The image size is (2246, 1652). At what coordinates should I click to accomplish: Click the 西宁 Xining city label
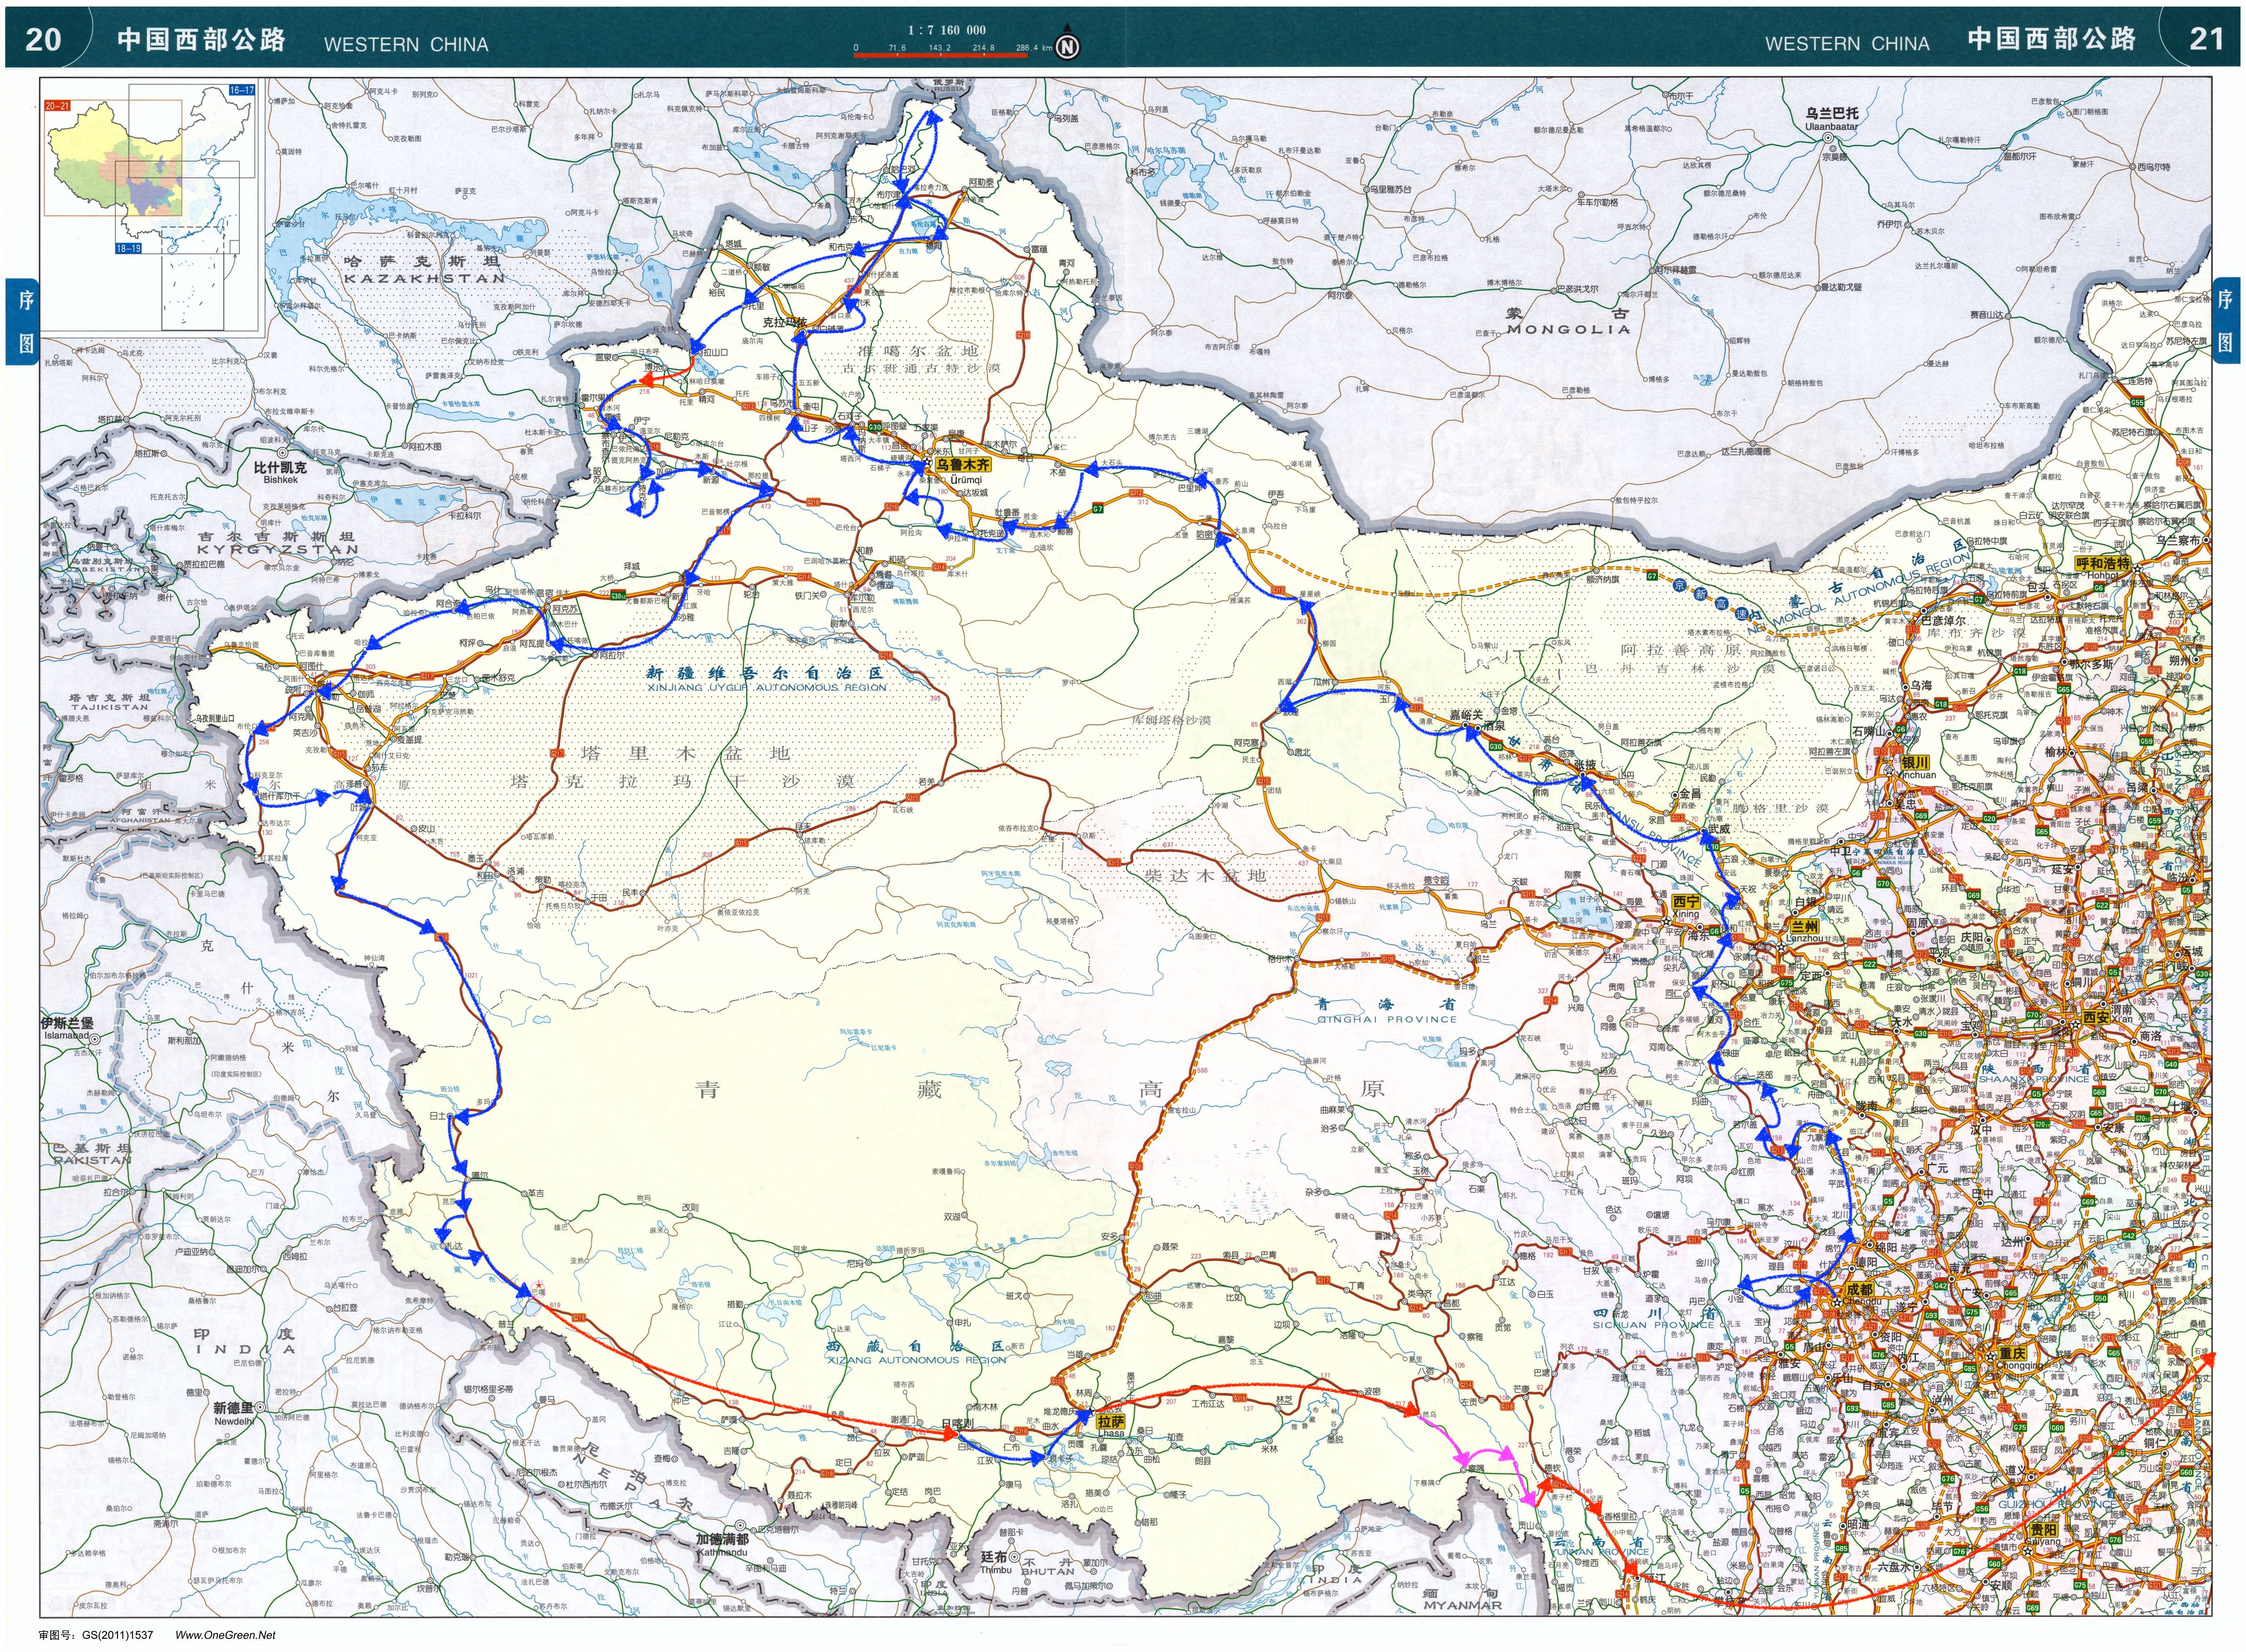point(1686,901)
